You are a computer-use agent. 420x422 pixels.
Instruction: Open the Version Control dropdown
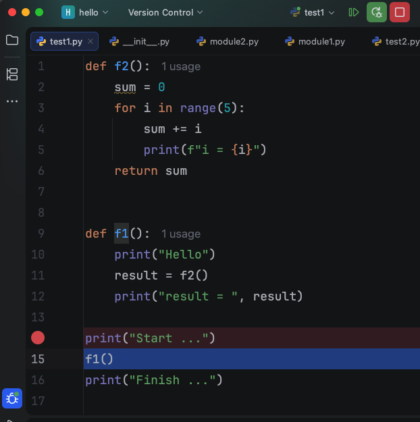click(x=165, y=12)
